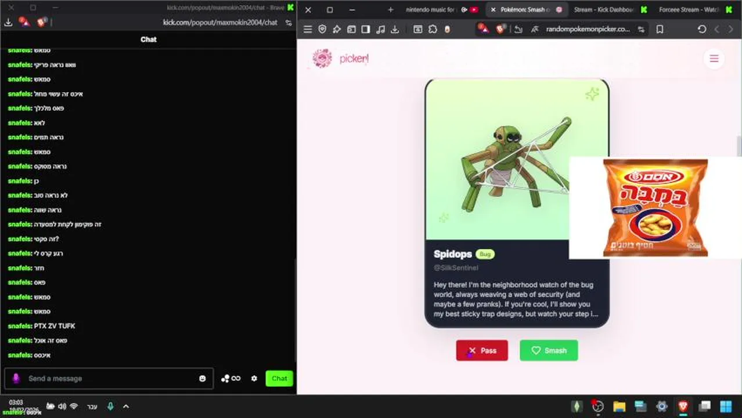The width and height of the screenshot is (742, 418).
Task: Click the @SilkSentinel handle
Action: [x=456, y=268]
